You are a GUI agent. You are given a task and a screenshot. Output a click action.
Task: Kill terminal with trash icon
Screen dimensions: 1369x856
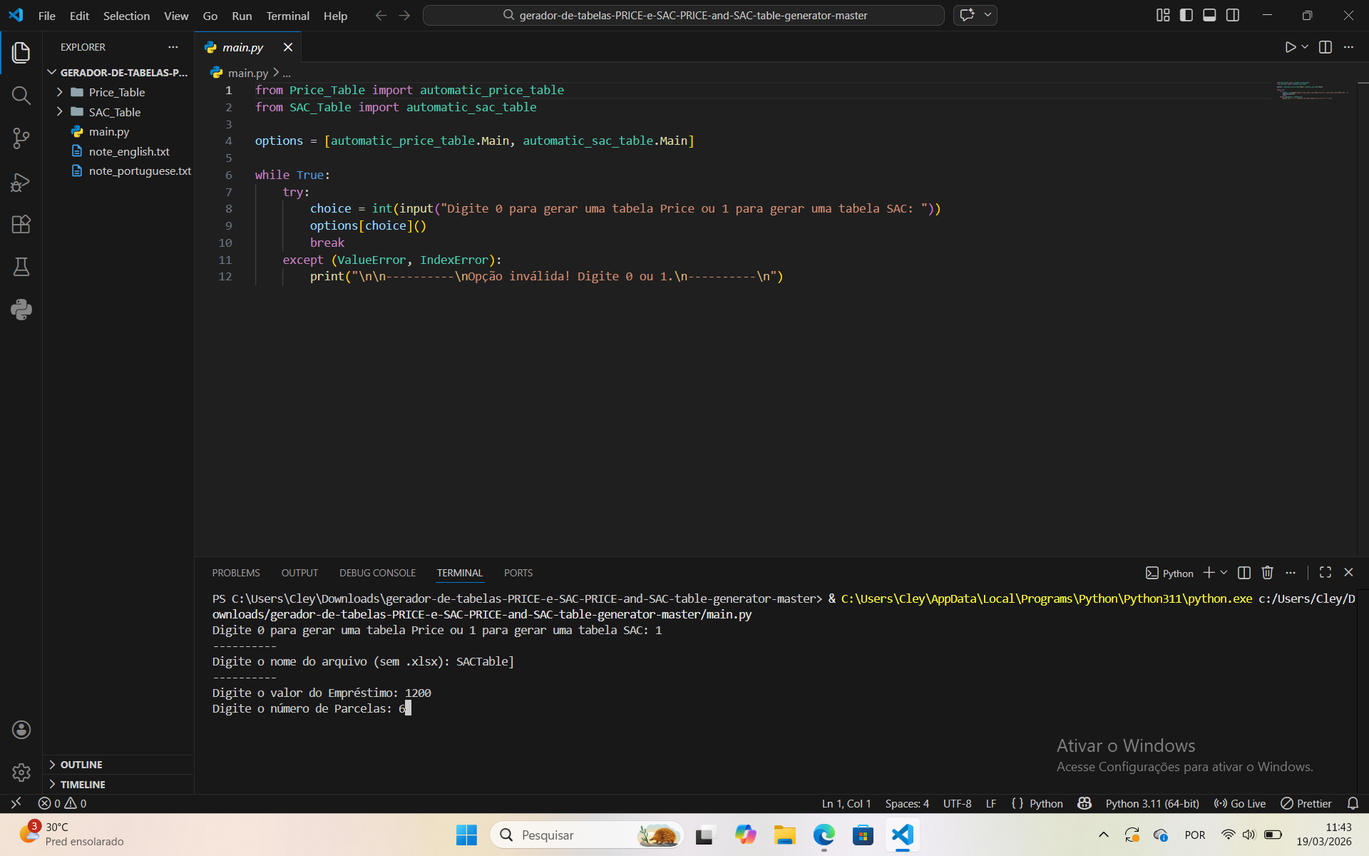point(1267,573)
